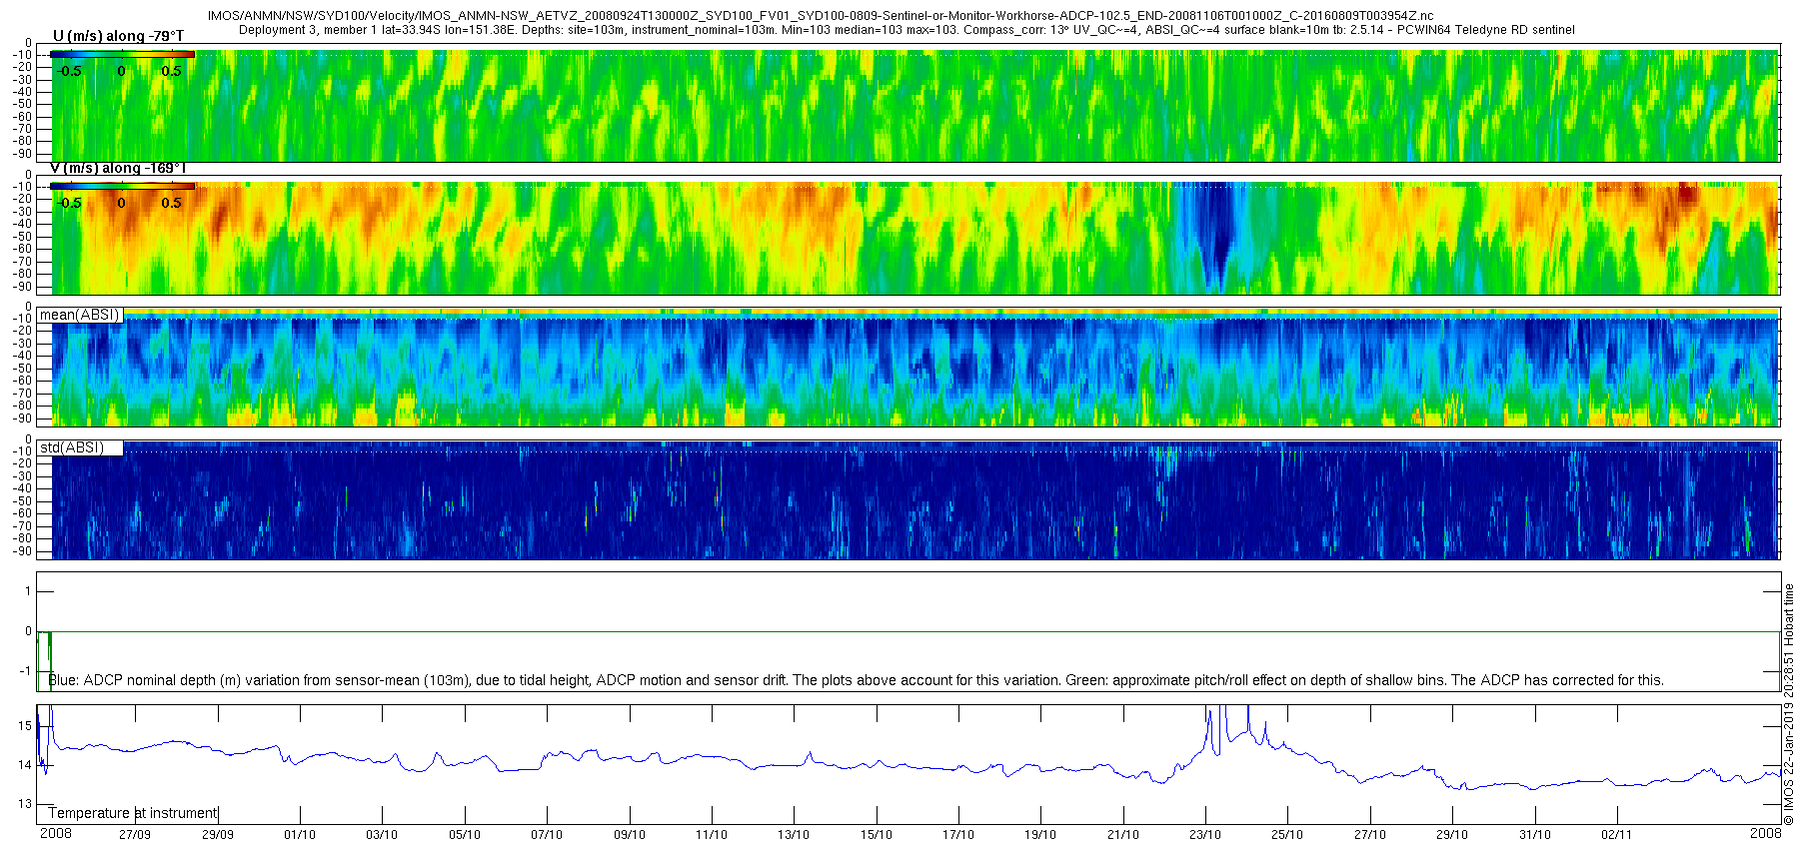The width and height of the screenshot is (1799, 849).
Task: Click the 2008 year label at bottom left
Action: click(56, 833)
